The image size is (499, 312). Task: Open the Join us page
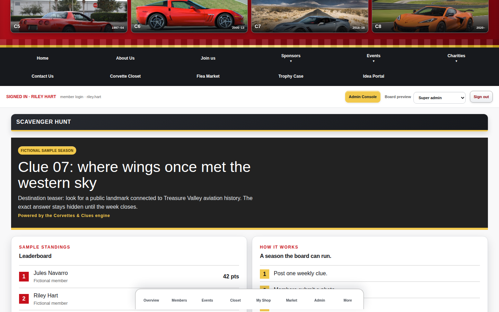208,58
